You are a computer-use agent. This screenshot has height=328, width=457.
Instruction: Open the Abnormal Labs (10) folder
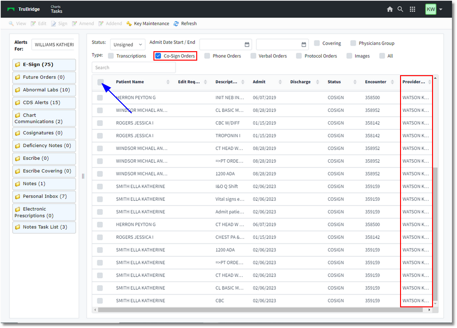44,90
